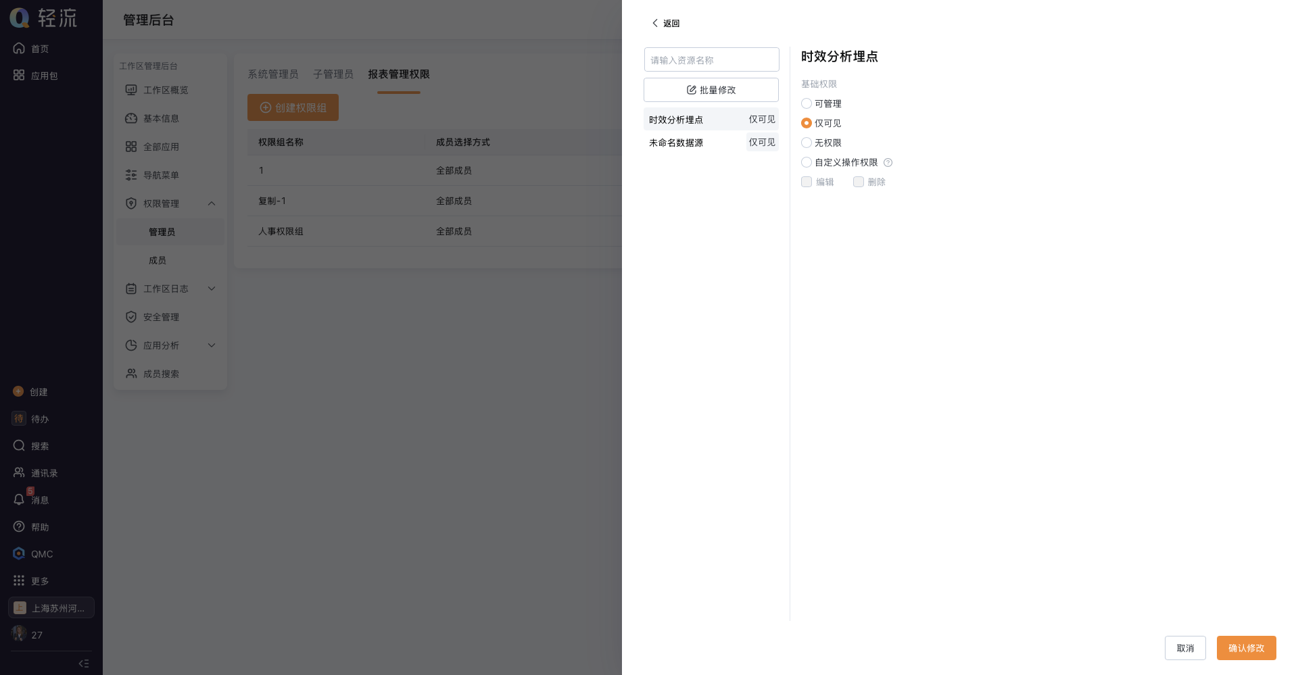Screen dimensions: 1296x675
Task: Open 导航菜单 sliders icon
Action: 131,175
